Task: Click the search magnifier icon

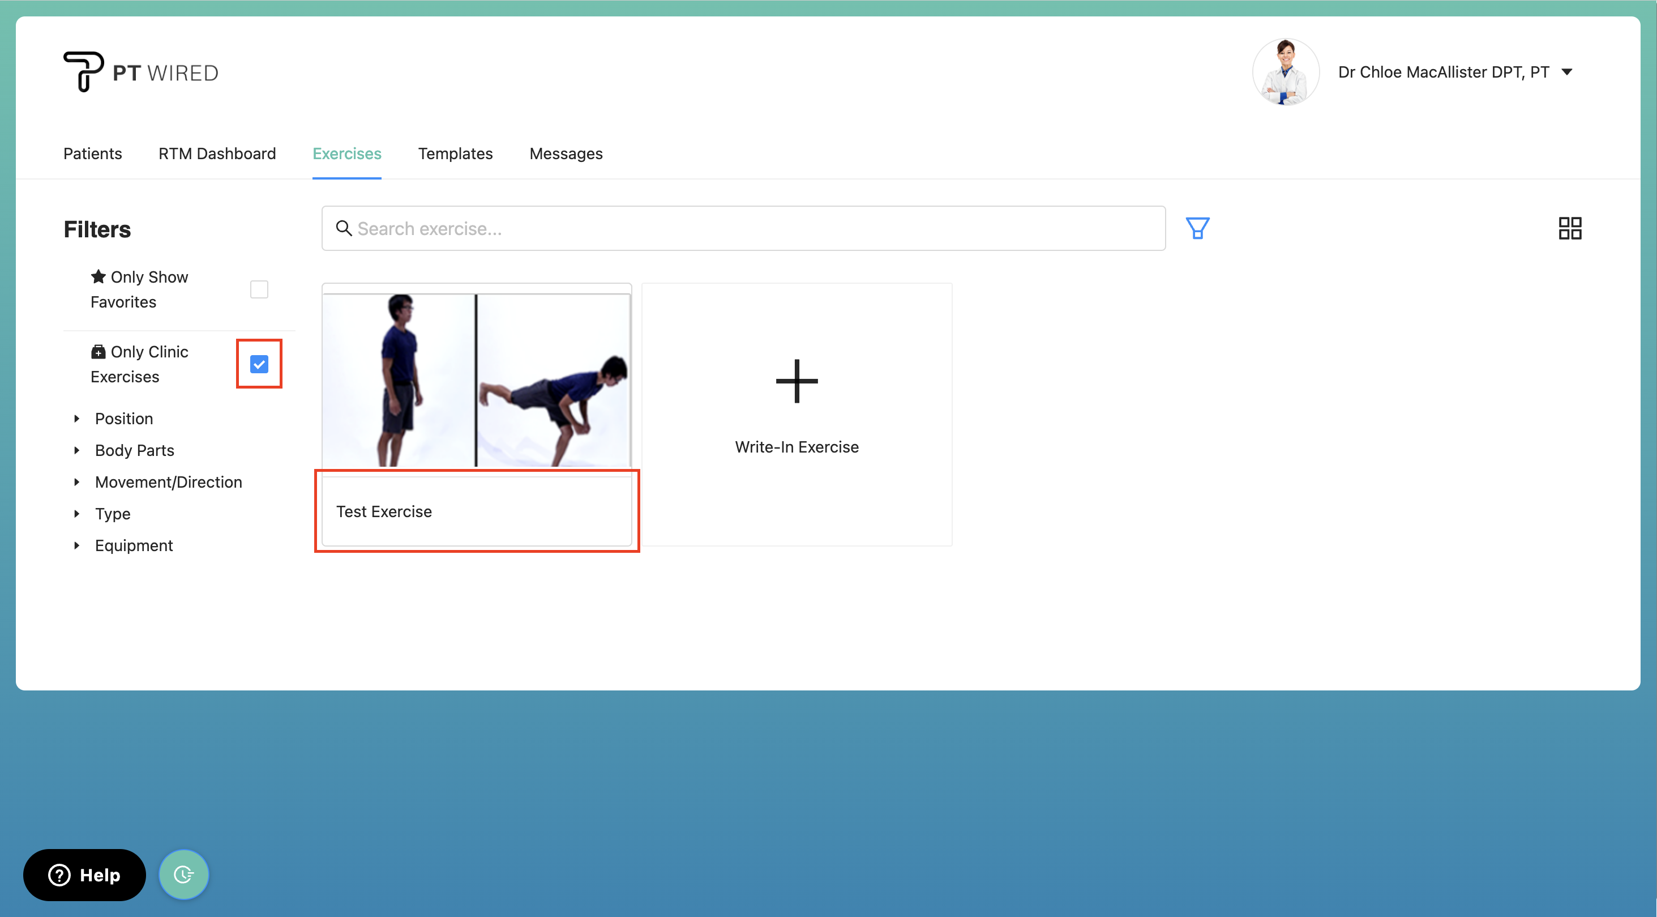Action: click(x=344, y=228)
